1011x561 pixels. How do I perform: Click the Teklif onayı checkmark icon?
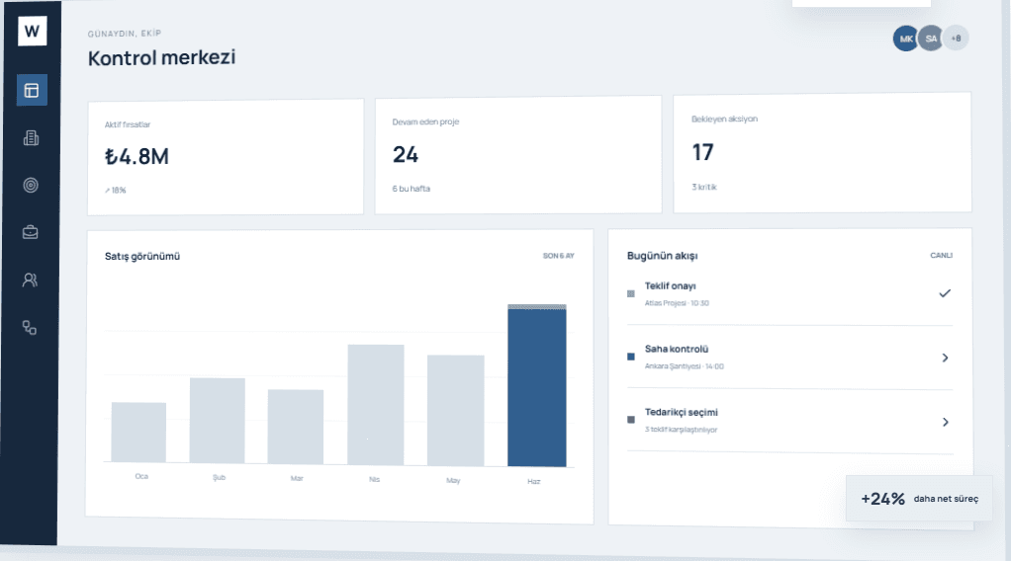[x=945, y=293]
